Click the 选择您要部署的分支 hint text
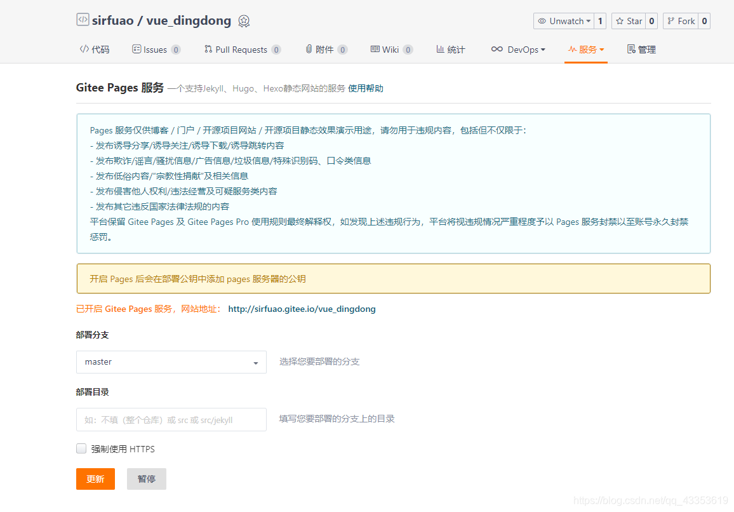Viewport: 734px width, 512px height. [x=319, y=361]
